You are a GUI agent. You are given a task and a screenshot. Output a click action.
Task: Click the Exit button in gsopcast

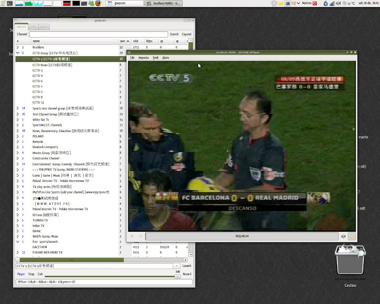pos(40,274)
